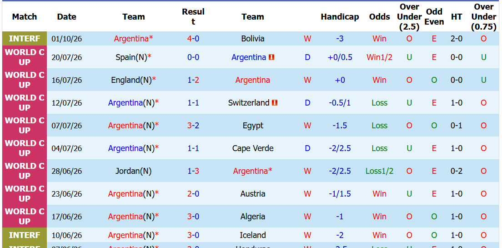The width and height of the screenshot is (502, 248).
Task: Click the Austria team name
Action: 253,194
